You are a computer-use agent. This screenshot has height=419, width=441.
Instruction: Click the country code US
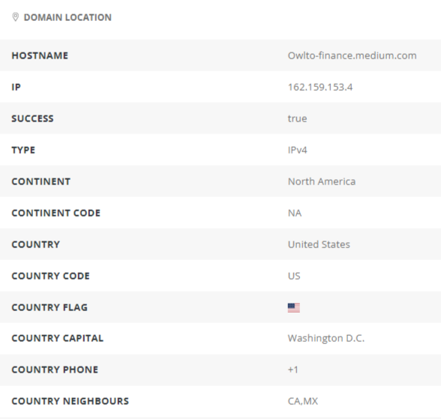click(294, 276)
